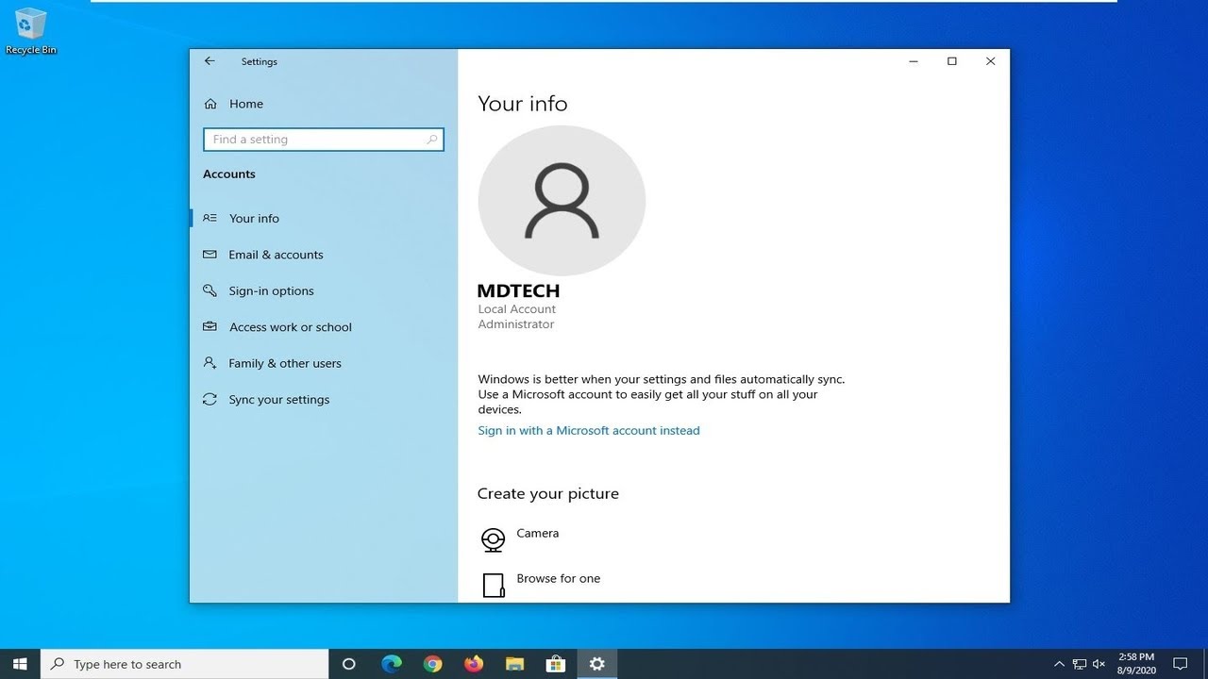Click the MDTECH account name
Screen dimensions: 1208x679
[519, 290]
